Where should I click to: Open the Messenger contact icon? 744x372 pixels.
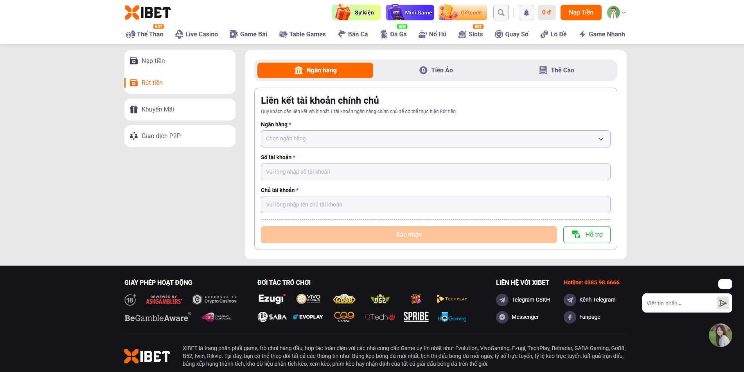click(x=502, y=317)
